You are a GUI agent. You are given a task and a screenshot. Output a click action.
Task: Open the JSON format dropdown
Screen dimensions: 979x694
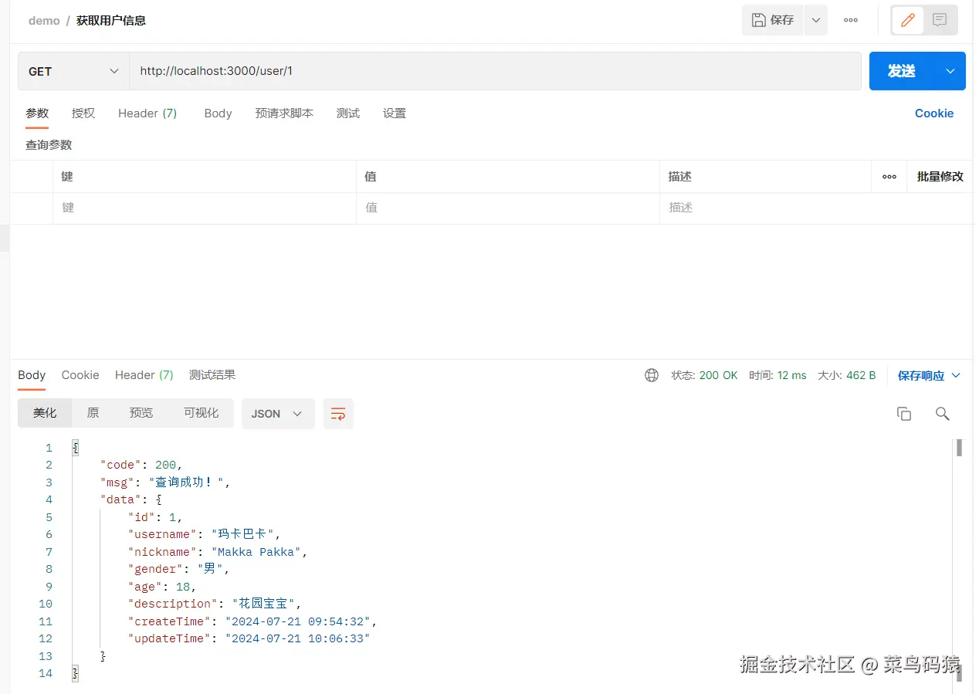point(278,414)
